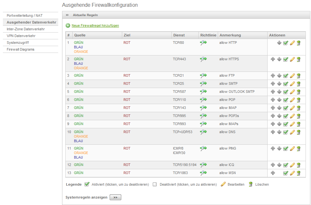Click the allow IMAPs policy arrow icon

click(203, 124)
